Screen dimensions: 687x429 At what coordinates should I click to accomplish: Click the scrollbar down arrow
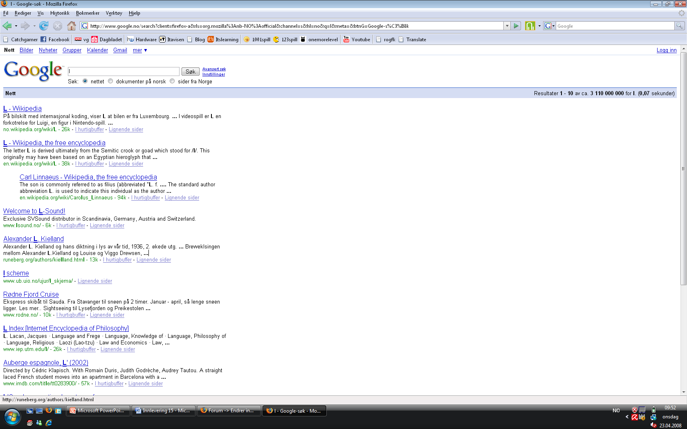tap(683, 392)
